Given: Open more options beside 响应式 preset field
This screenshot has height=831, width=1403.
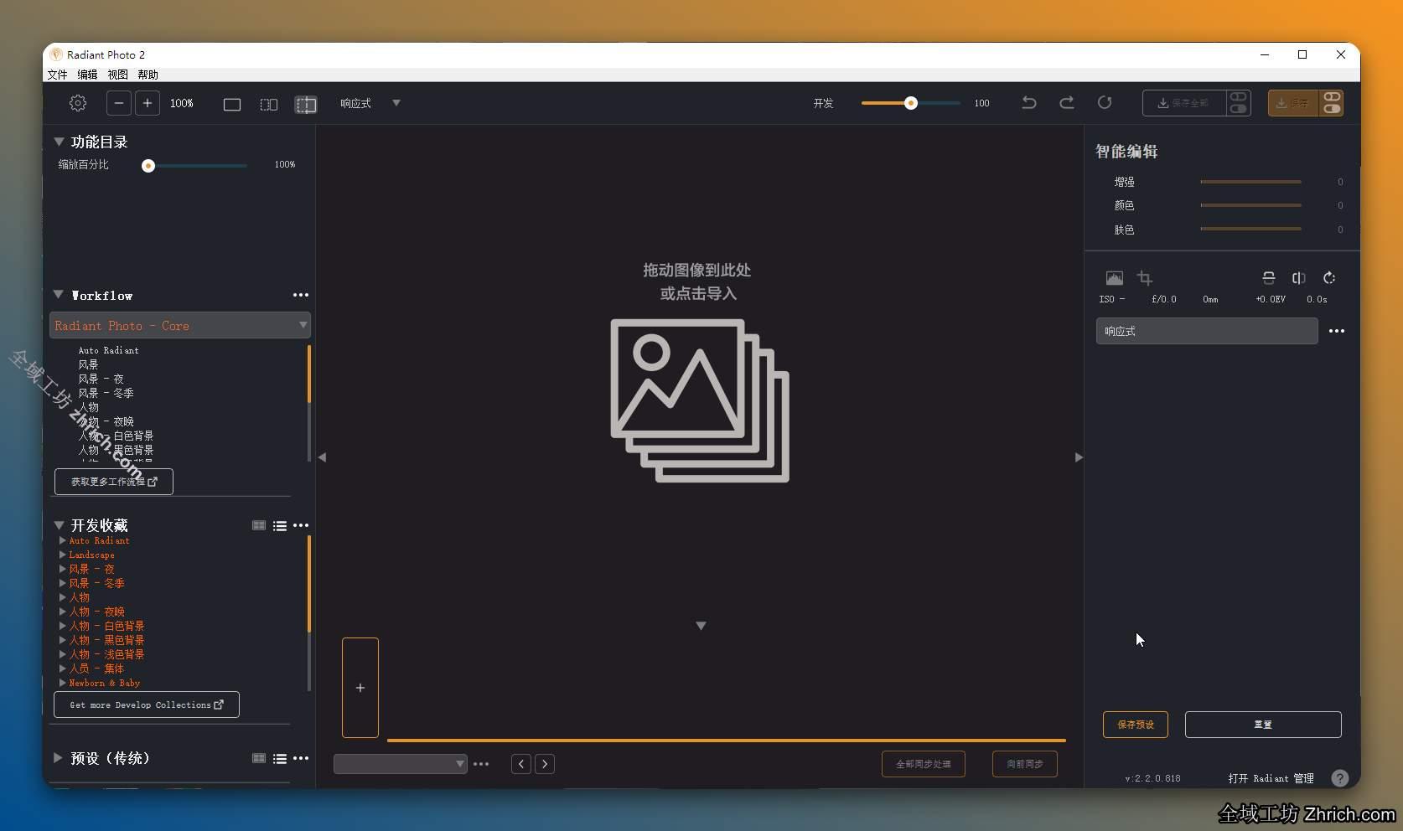Looking at the screenshot, I should 1337,331.
